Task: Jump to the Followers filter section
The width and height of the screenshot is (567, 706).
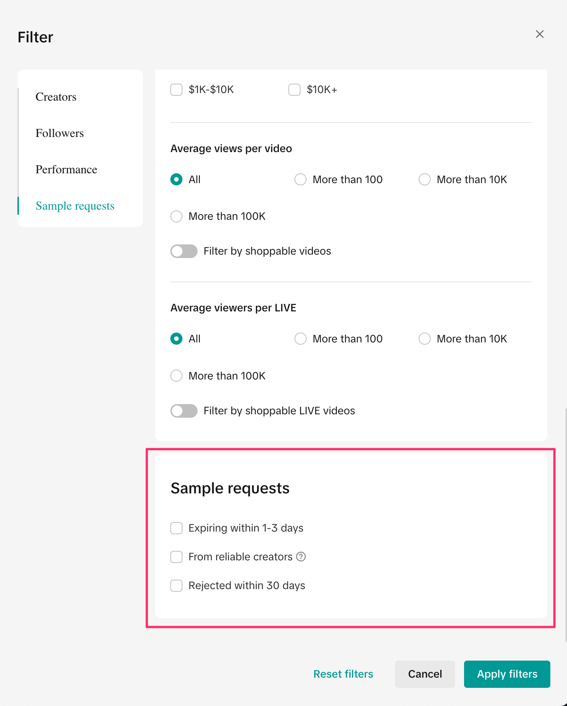Action: point(60,133)
